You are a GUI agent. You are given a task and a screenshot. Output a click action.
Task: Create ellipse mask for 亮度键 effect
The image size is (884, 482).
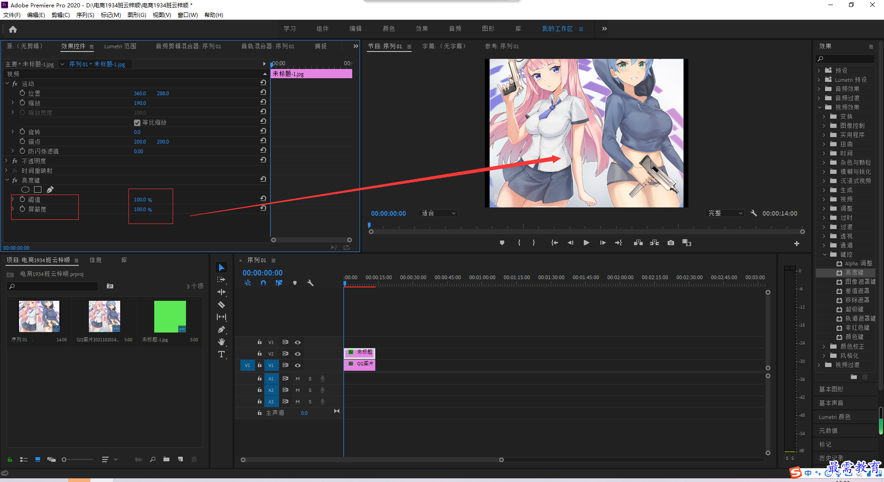[25, 189]
